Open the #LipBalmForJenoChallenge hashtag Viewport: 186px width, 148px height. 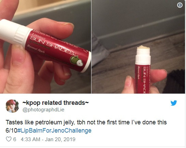(x=54, y=131)
